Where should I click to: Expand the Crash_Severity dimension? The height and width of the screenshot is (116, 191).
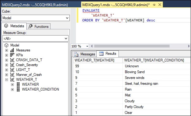point(6,65)
